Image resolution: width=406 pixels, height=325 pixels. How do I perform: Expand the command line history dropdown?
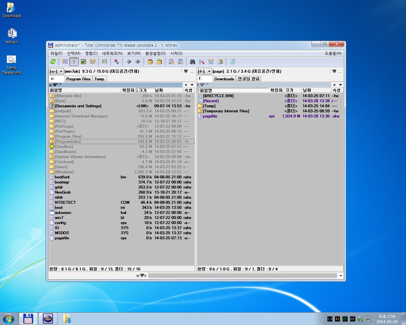pos(341,275)
